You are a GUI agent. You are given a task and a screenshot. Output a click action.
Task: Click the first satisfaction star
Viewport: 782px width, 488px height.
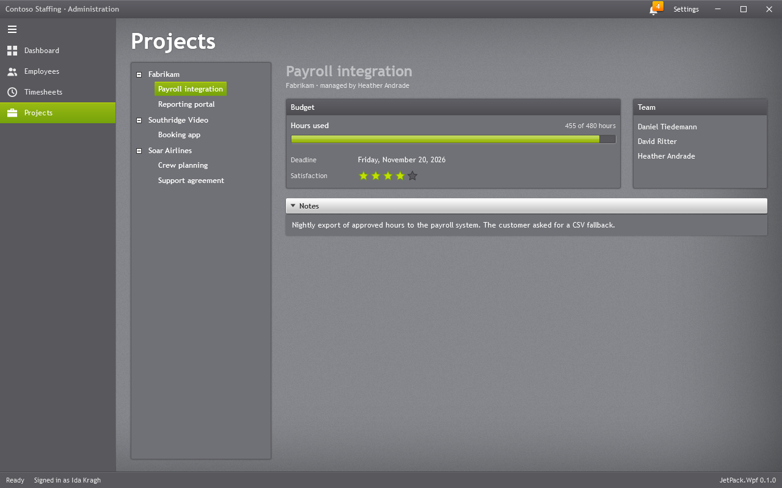click(364, 176)
